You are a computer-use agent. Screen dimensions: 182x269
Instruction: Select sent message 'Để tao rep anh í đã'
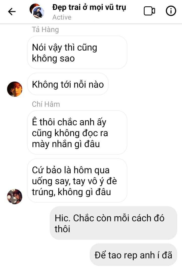[x=133, y=255]
